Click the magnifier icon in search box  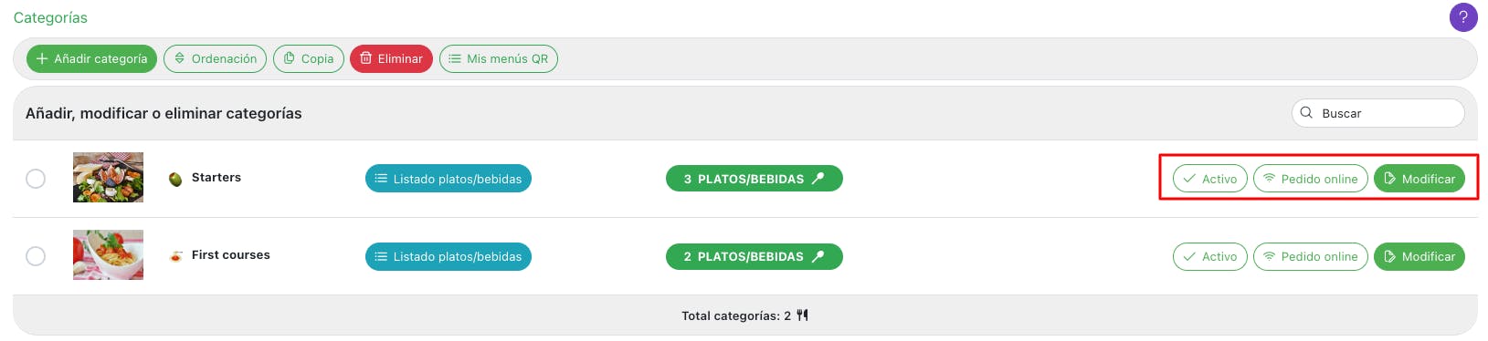1306,113
